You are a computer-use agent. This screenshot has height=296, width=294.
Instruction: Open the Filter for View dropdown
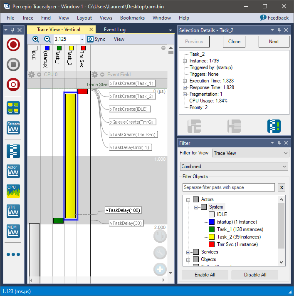(251, 153)
